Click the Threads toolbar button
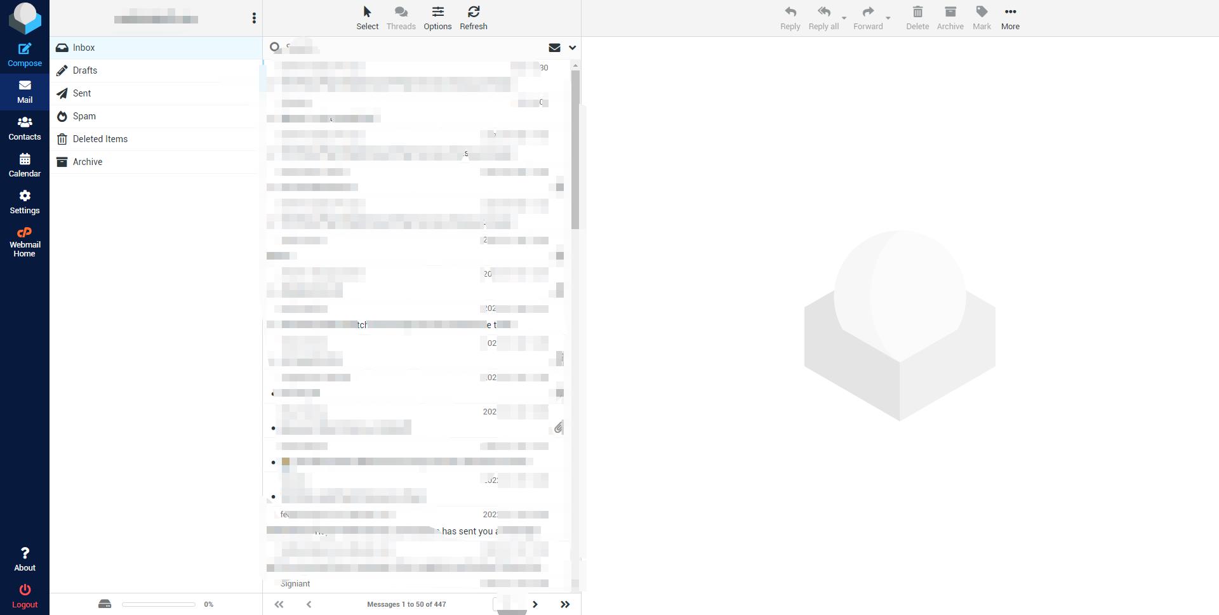Viewport: 1219px width, 615px height. point(401,18)
